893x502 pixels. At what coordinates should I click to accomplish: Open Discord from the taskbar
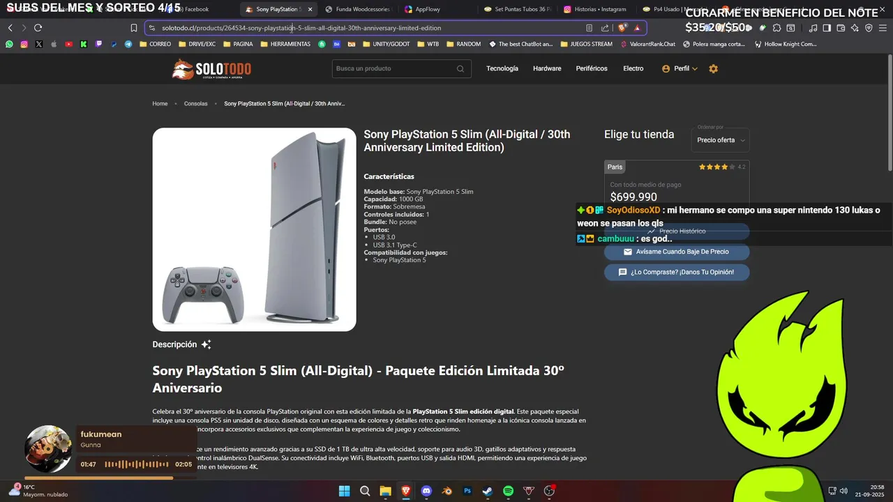[x=426, y=491]
